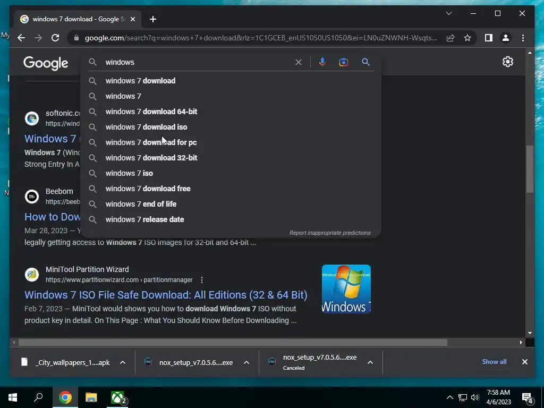Choose the windows 7 download free suggestion
The height and width of the screenshot is (408, 544).
tap(231, 189)
